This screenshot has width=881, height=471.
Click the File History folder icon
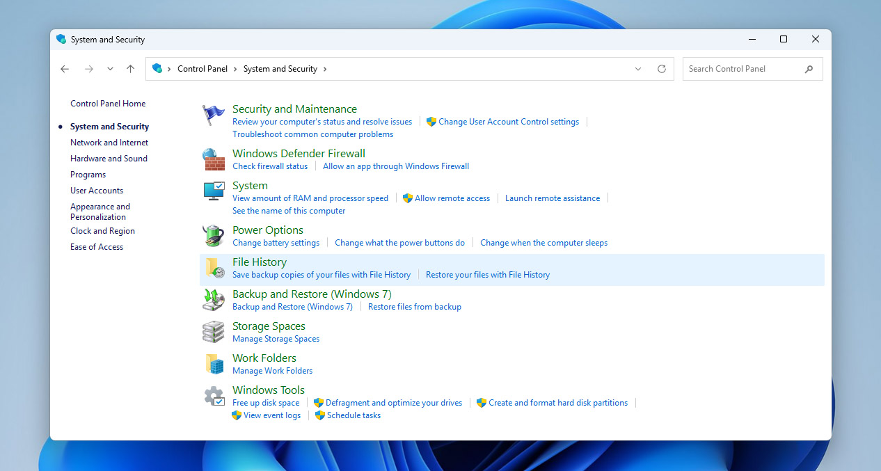[x=214, y=268]
